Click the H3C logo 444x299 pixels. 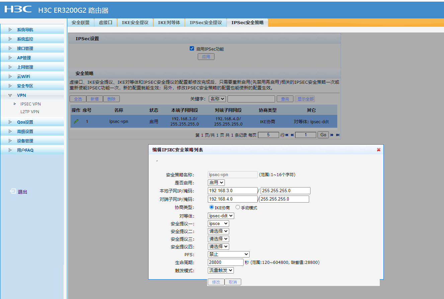(x=18, y=9)
